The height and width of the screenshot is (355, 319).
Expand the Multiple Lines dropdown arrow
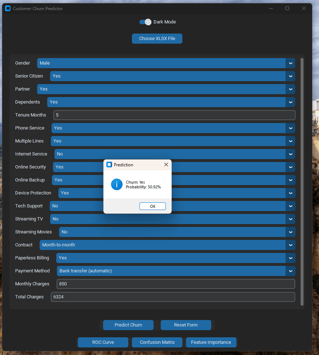click(291, 141)
